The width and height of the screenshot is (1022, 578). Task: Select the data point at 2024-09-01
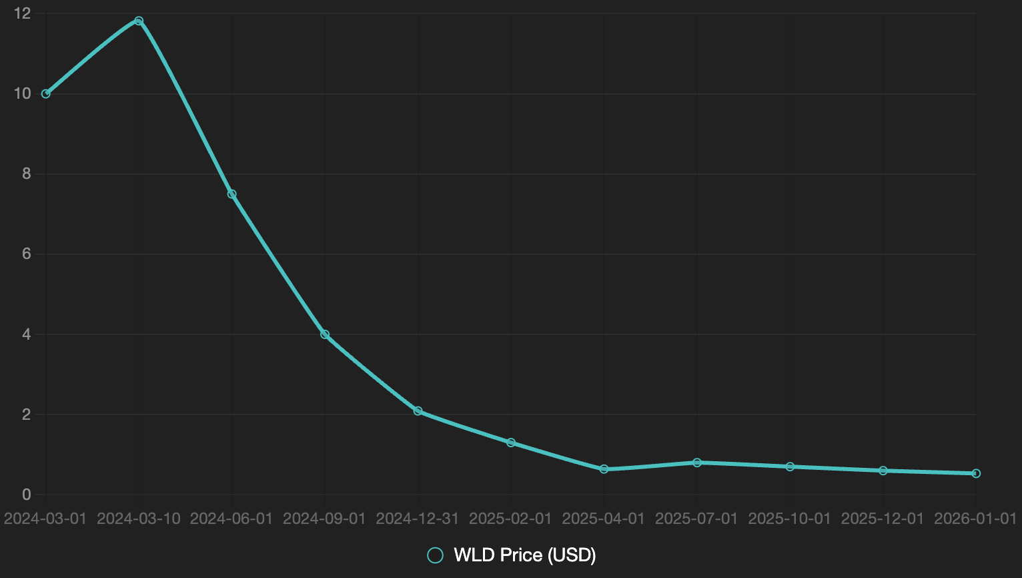325,334
